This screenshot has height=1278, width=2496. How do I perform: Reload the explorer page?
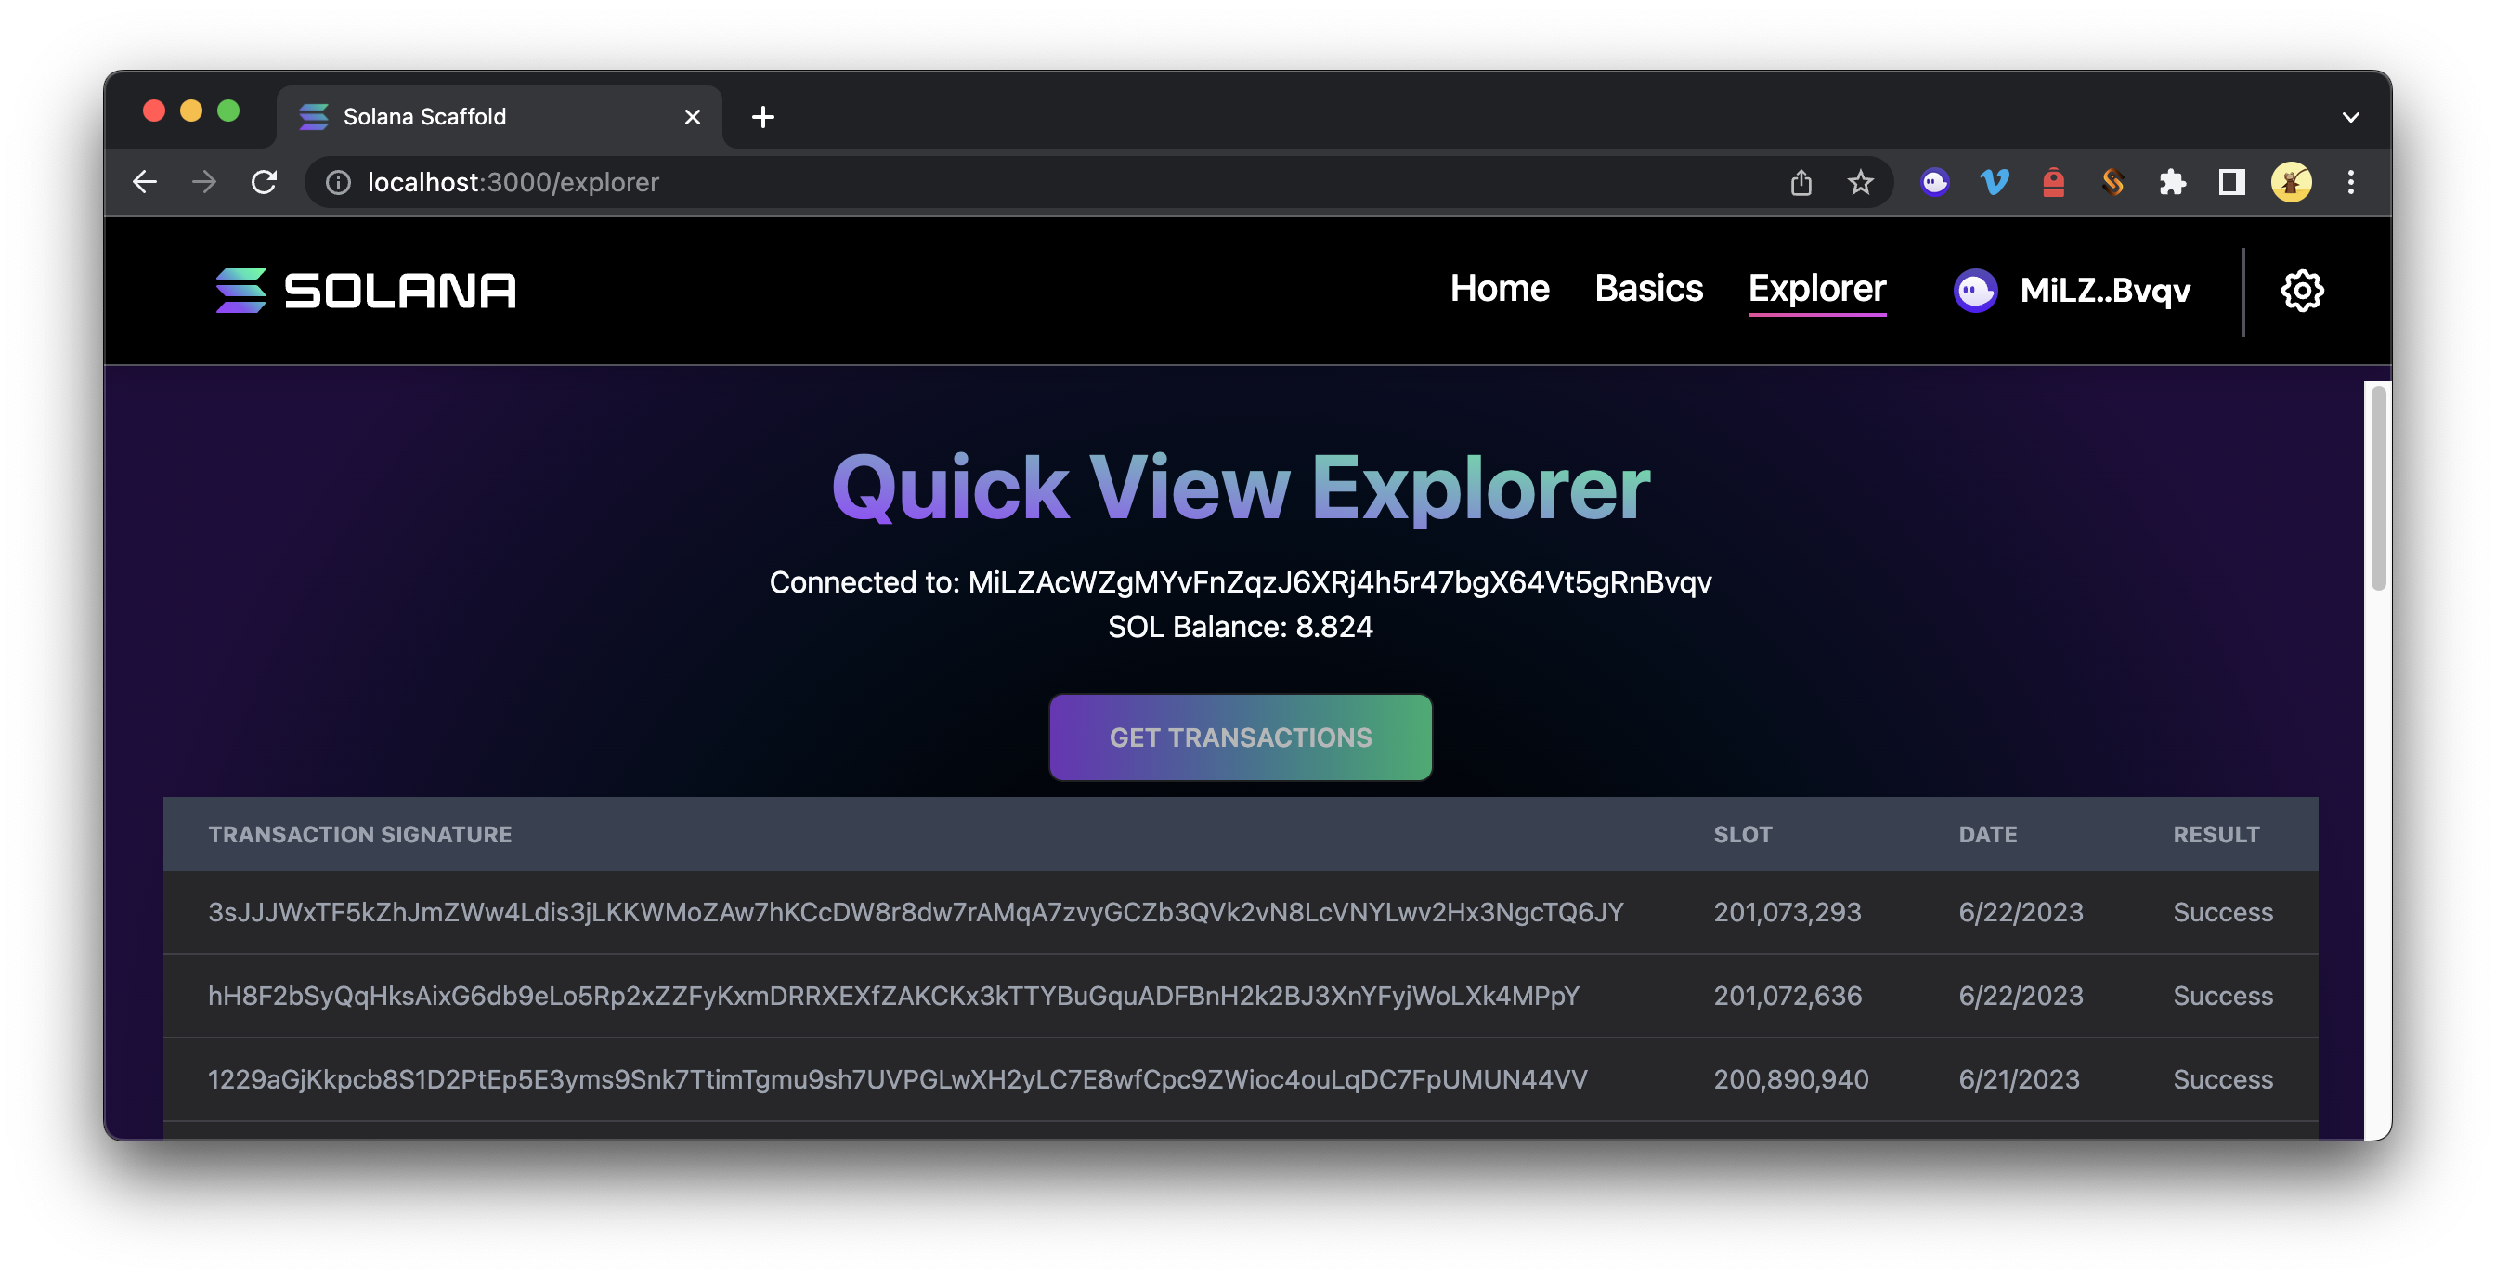click(x=265, y=182)
